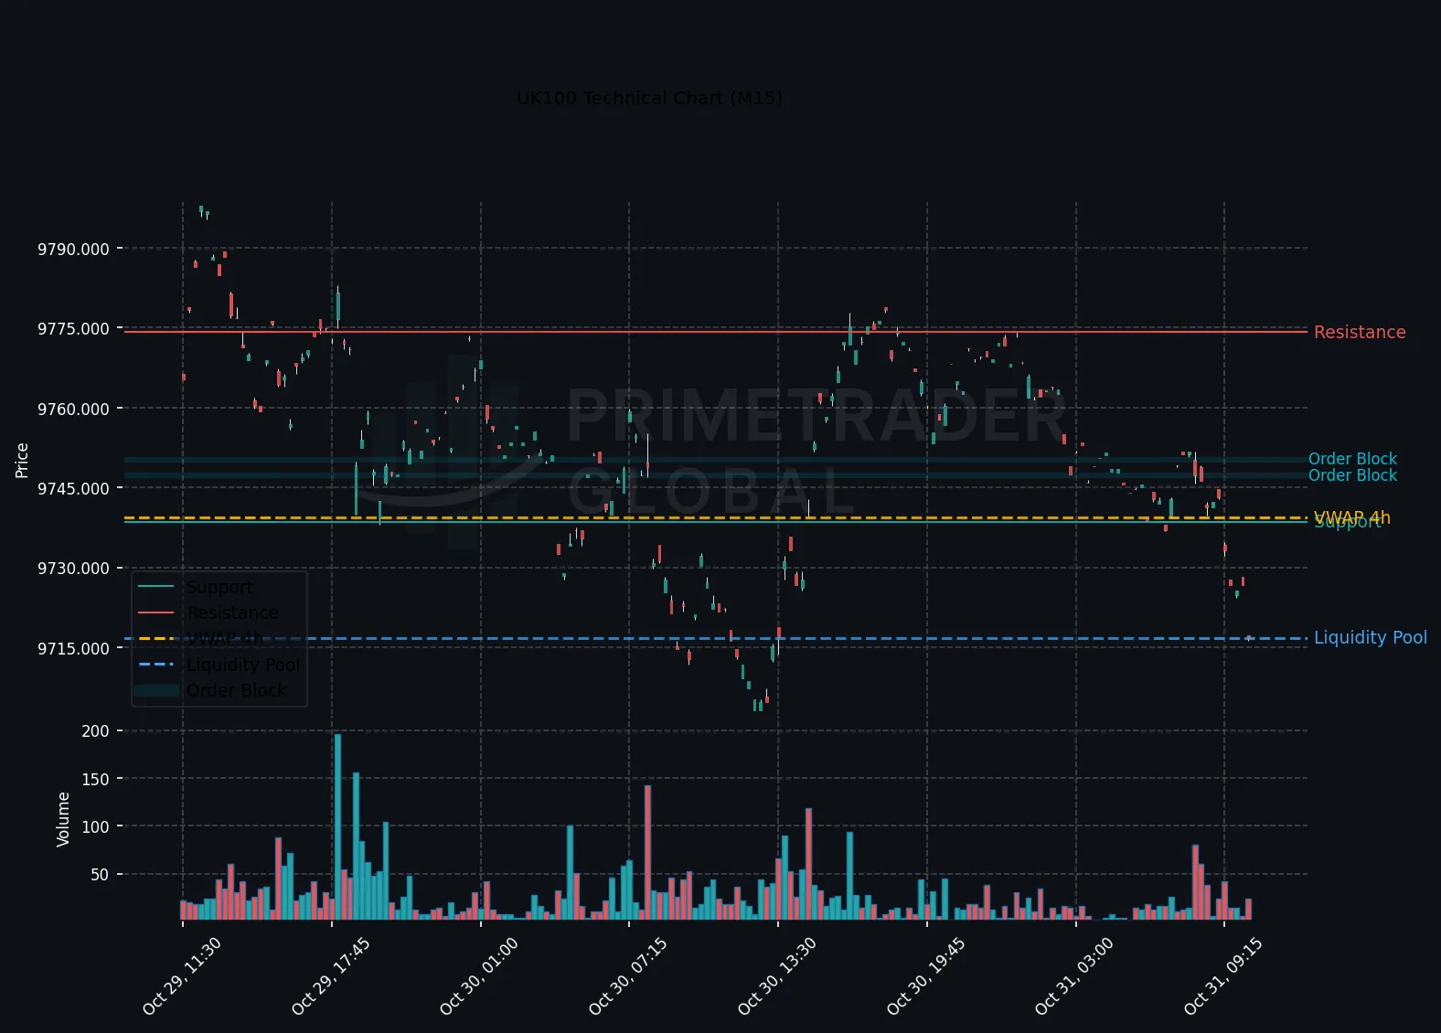Image resolution: width=1441 pixels, height=1033 pixels.
Task: Click the Liquidity Pool label on the right
Action: 1370,637
